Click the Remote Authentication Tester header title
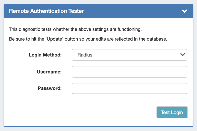The image size is (197, 131). 46,11
